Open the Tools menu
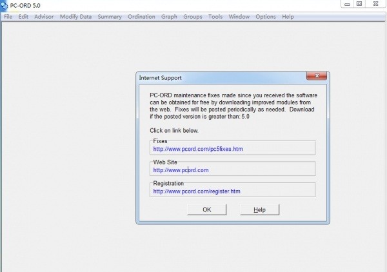This screenshot has width=387, height=272. 215,17
